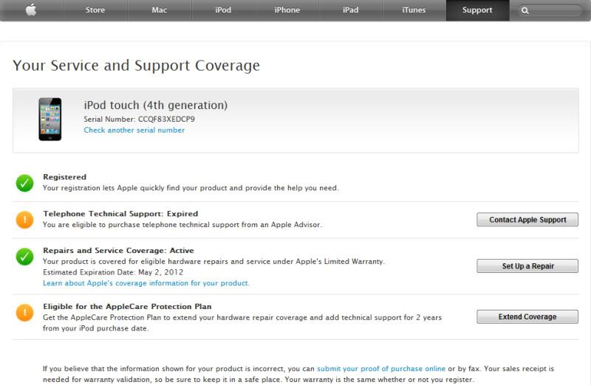
Task: Focus the search input field
Action: coord(550,10)
